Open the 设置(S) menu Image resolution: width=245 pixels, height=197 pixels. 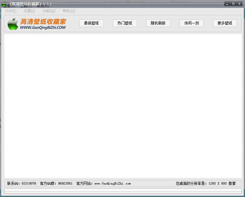tap(29, 11)
